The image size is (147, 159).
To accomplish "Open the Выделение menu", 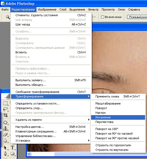I will tap(77, 9).
